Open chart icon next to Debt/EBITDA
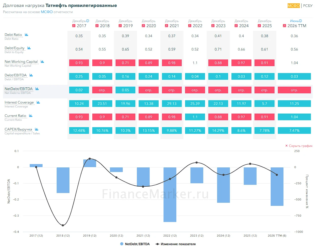 [31, 75]
